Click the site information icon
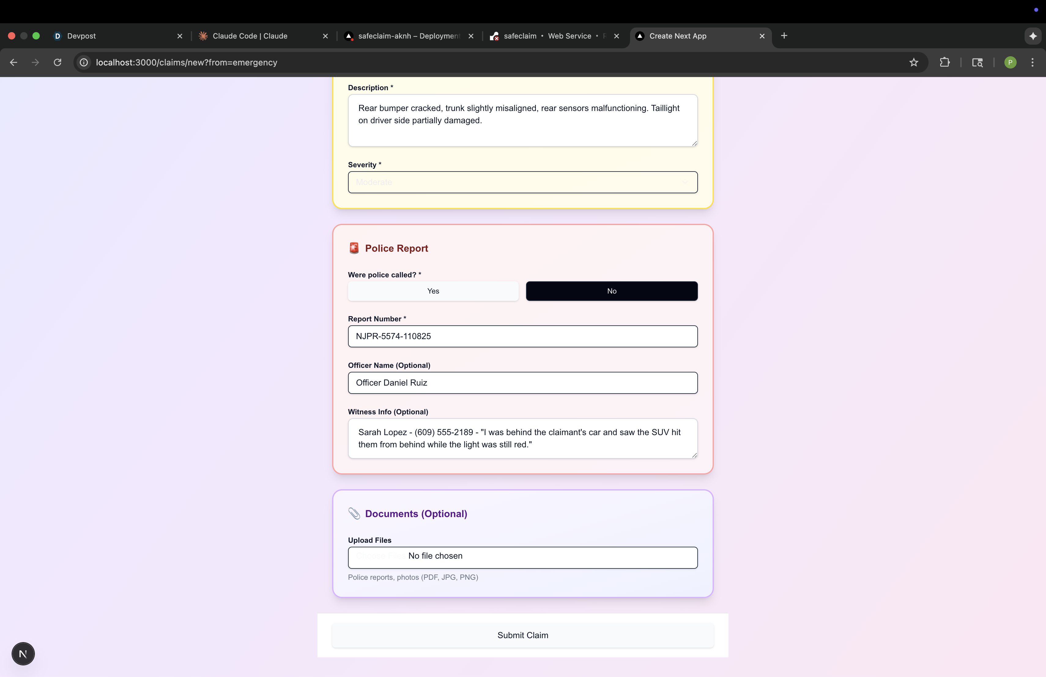This screenshot has width=1046, height=677. click(84, 62)
